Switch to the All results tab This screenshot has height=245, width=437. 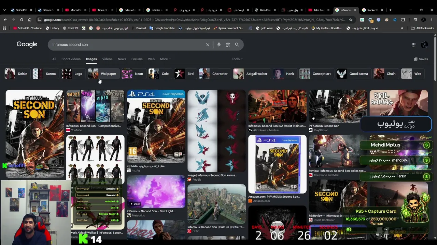point(54,59)
